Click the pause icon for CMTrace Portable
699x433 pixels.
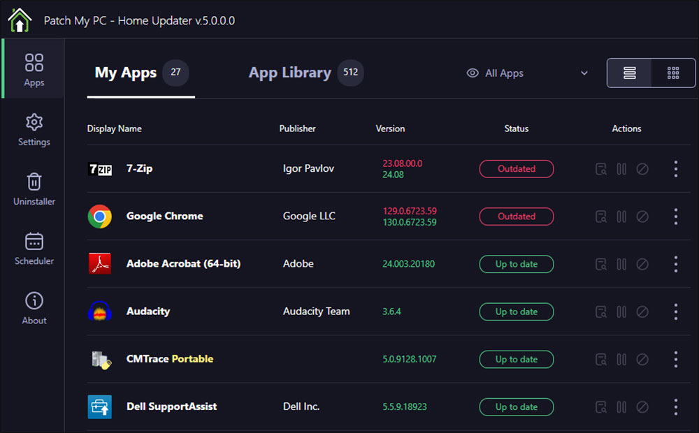coord(621,360)
